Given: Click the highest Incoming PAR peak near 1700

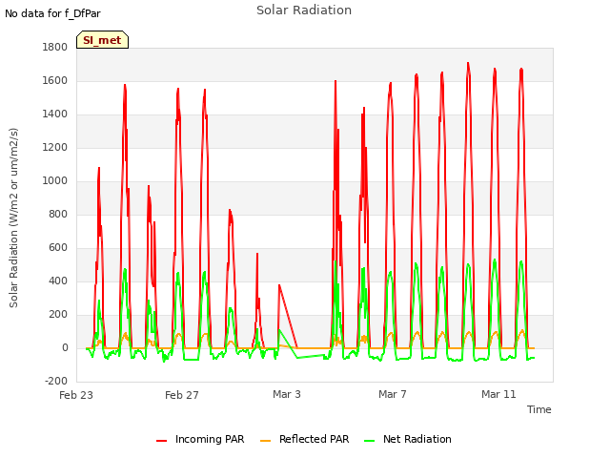Looking at the screenshot, I should tap(468, 64).
